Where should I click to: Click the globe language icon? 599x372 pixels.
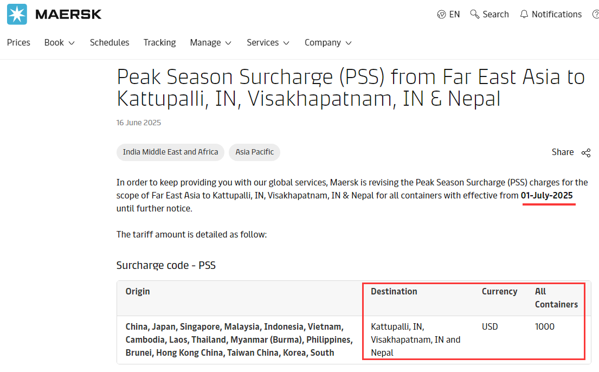click(x=441, y=15)
